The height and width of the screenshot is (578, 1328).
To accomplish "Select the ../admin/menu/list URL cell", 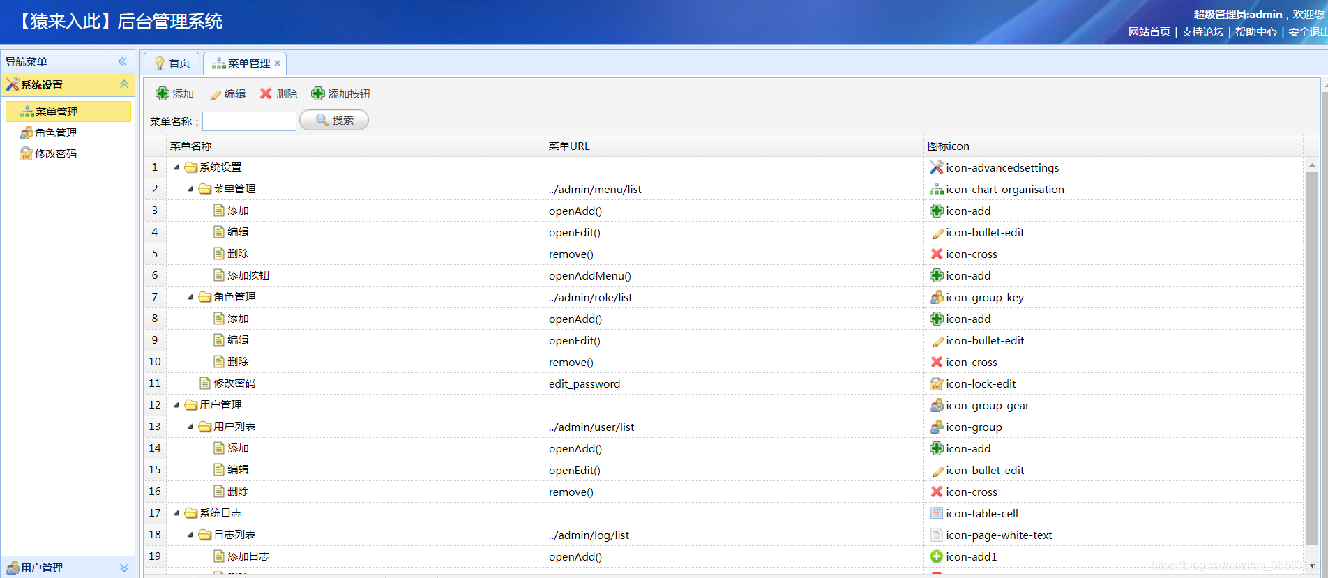I will [x=734, y=189].
